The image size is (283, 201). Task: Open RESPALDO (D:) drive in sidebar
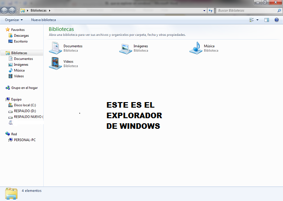click(x=25, y=111)
